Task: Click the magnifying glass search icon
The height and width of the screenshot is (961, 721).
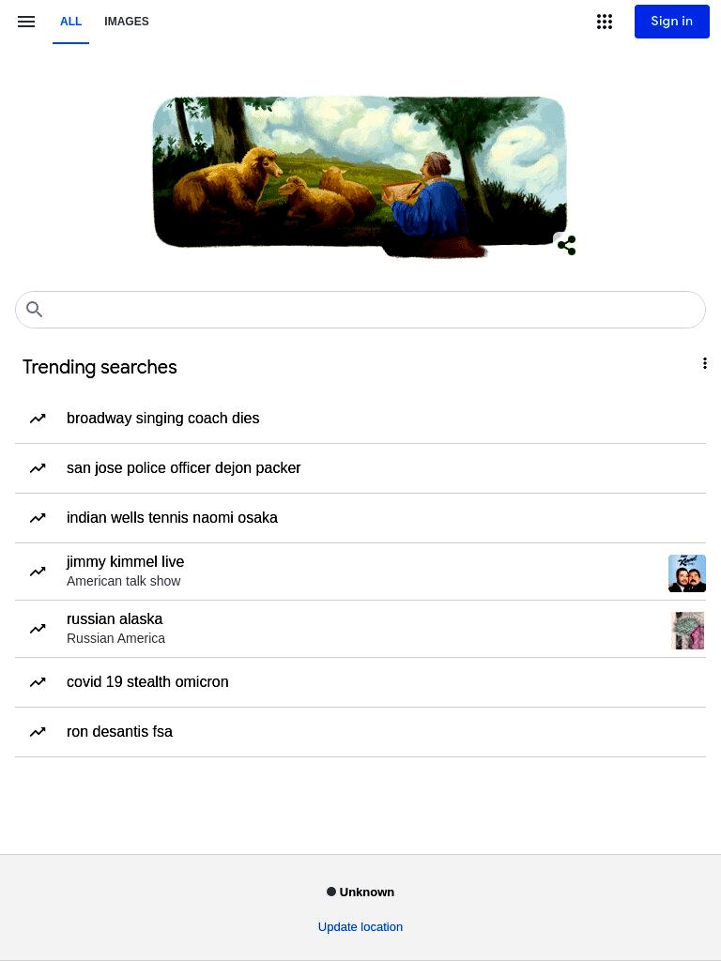Action: tap(35, 310)
